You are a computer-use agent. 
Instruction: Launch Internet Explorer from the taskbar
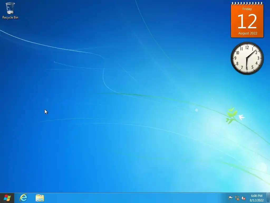(23, 198)
